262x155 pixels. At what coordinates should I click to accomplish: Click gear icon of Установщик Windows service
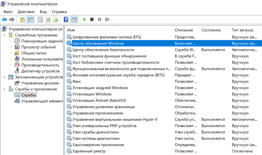point(69,94)
